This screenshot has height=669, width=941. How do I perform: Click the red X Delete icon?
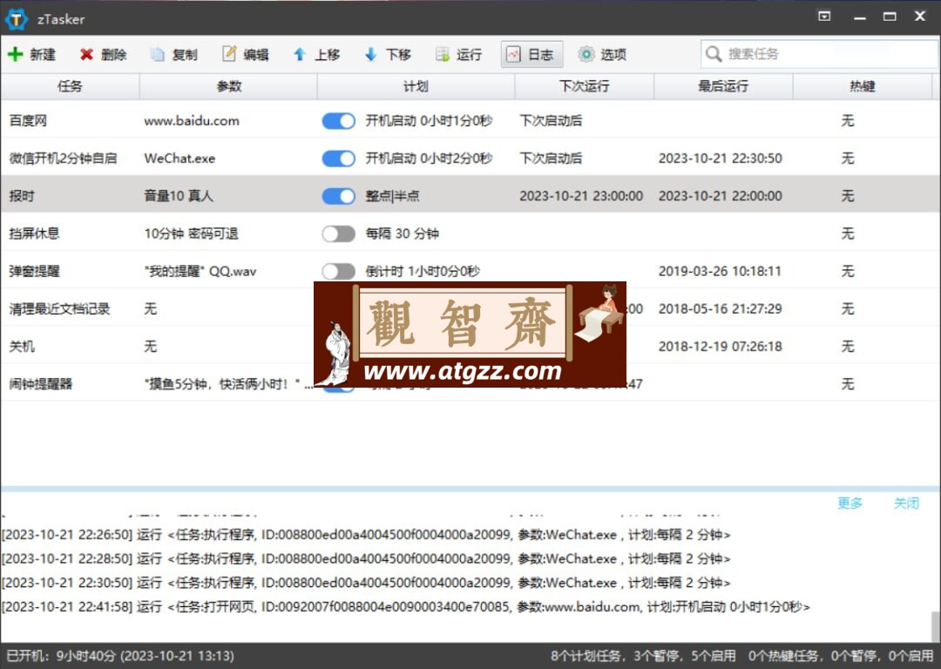(86, 55)
